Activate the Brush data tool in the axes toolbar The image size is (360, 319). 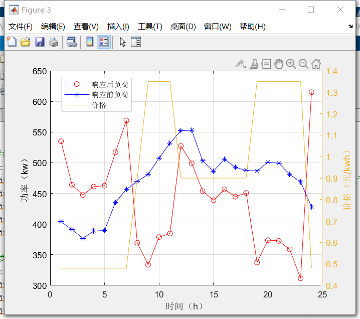pyautogui.click(x=254, y=64)
